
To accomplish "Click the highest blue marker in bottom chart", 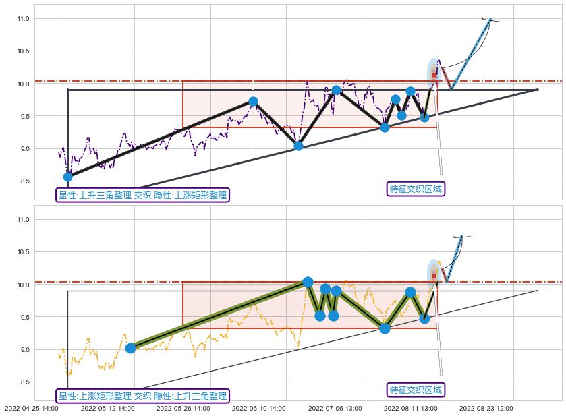I will pyautogui.click(x=308, y=282).
